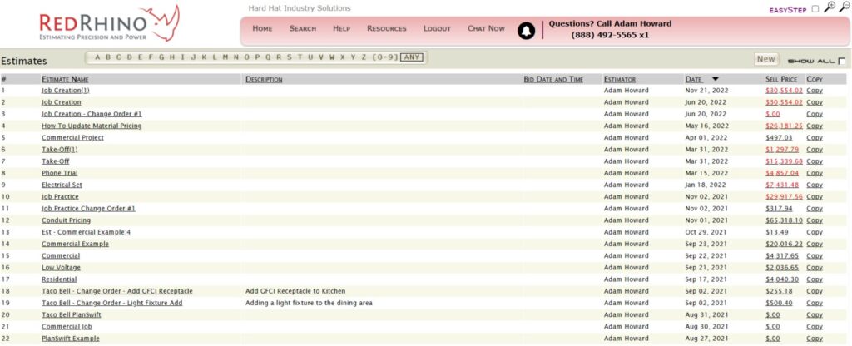Enable the EasyStep checkbox
This screenshot has height=346, width=852.
click(815, 9)
